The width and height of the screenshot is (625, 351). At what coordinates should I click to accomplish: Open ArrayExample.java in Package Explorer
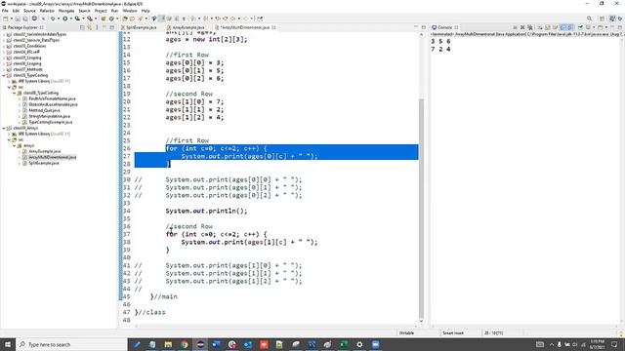(x=45, y=152)
